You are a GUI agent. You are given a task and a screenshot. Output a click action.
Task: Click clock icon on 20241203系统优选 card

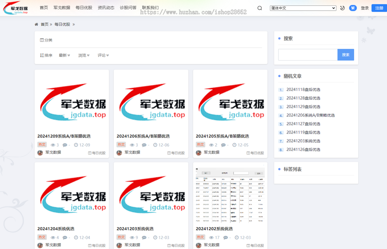coord(155,238)
